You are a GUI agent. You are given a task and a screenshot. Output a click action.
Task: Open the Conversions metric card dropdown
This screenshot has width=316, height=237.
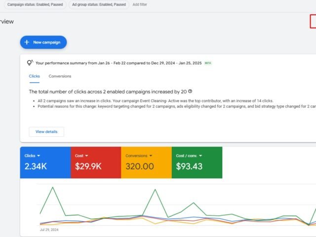click(151, 156)
